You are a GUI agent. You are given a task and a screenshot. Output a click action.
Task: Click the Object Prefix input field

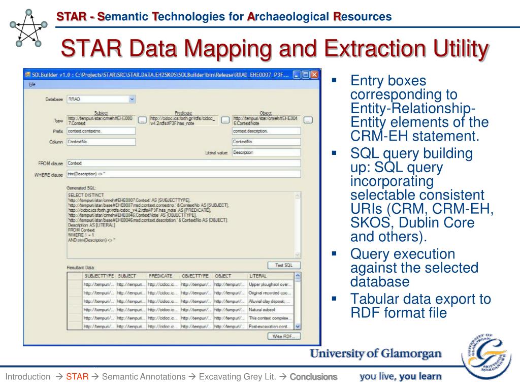[x=266, y=131]
